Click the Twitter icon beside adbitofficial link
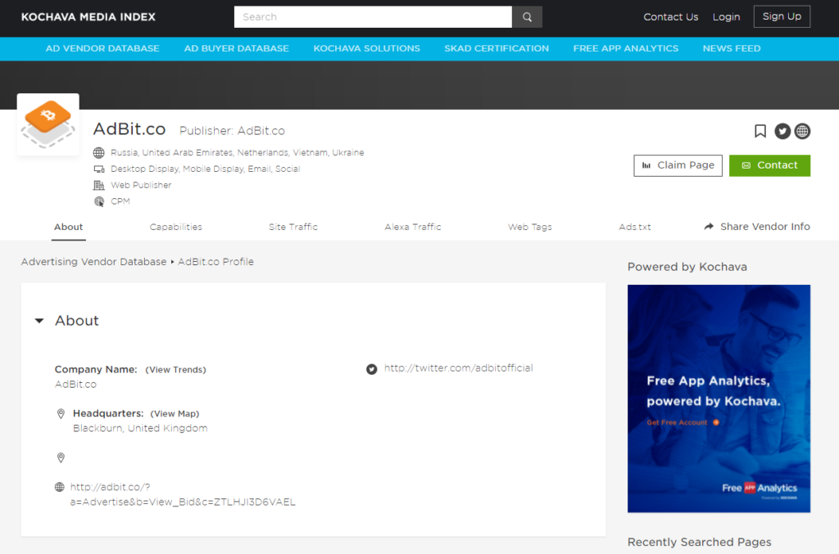The height and width of the screenshot is (554, 839). (371, 369)
